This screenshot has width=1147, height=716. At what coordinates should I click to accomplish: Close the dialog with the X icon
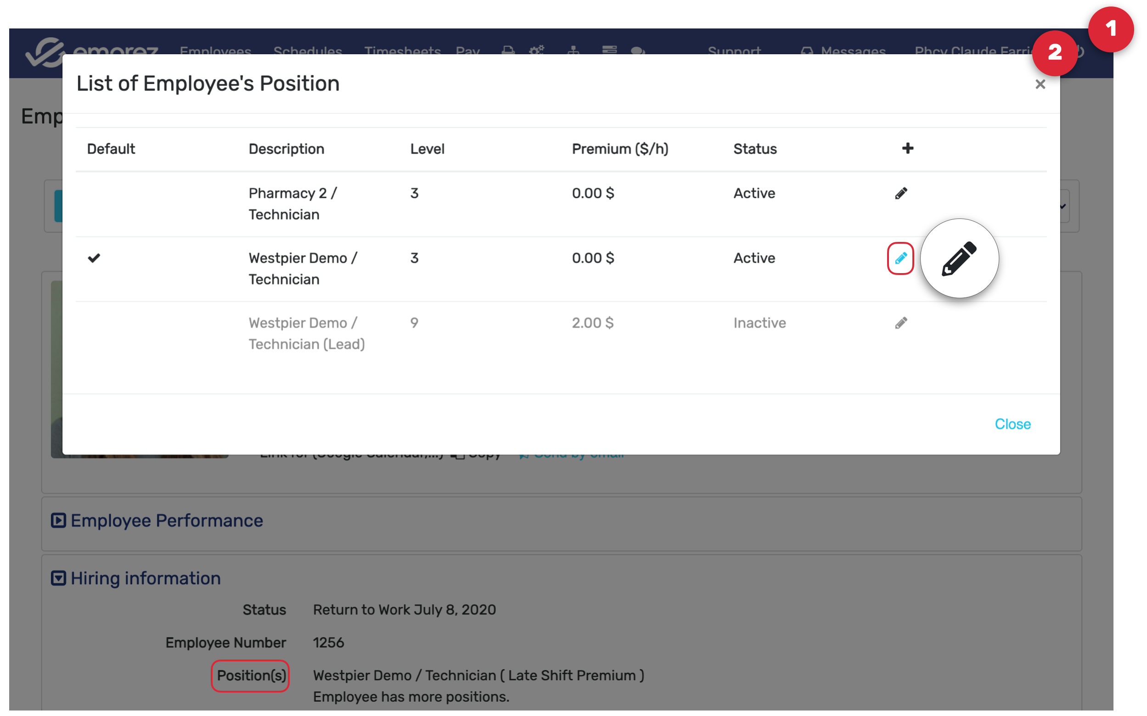(x=1040, y=84)
